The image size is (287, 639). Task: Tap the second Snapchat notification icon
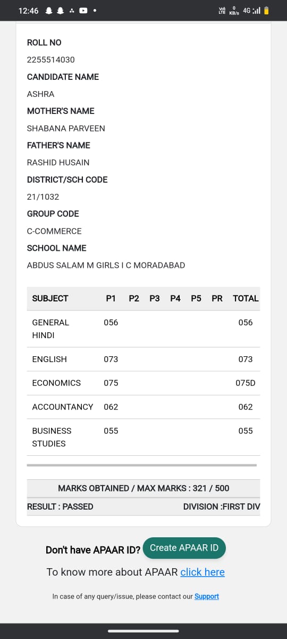point(60,11)
